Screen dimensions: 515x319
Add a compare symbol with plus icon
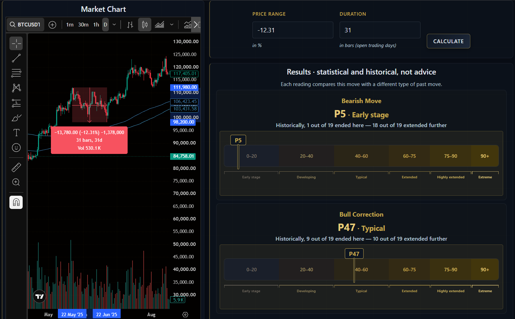click(52, 25)
